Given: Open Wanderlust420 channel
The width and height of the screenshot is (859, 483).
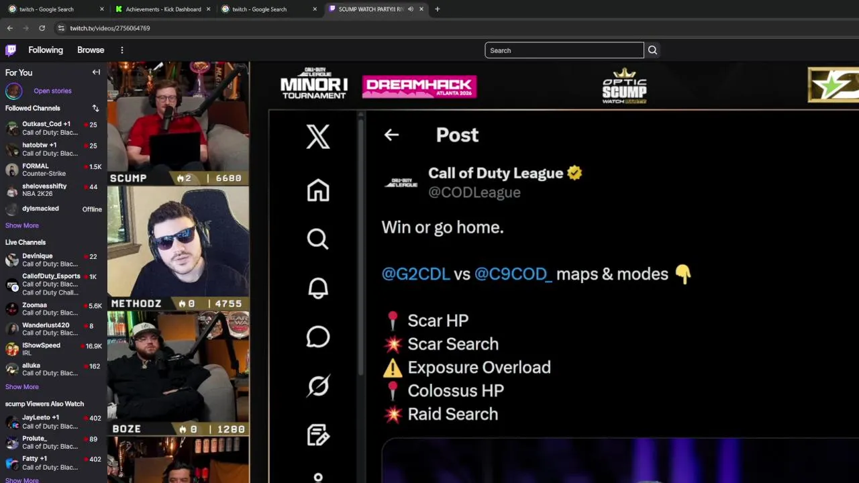Looking at the screenshot, I should point(54,329).
